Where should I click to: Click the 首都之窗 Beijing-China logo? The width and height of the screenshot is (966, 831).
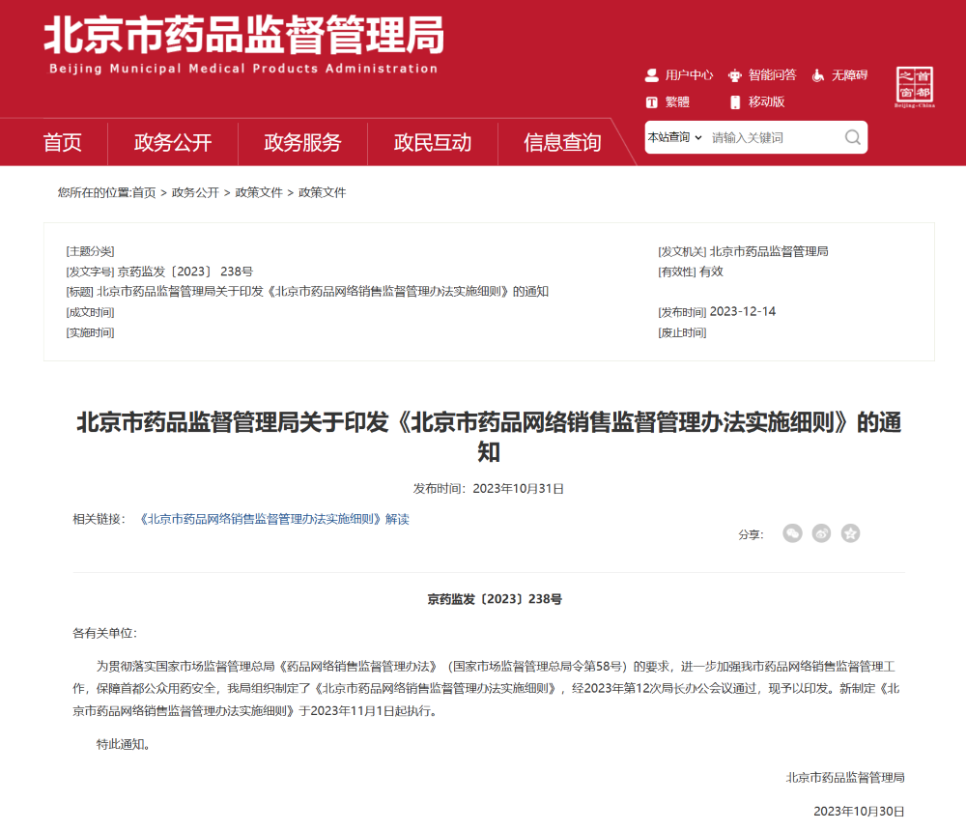coord(915,88)
